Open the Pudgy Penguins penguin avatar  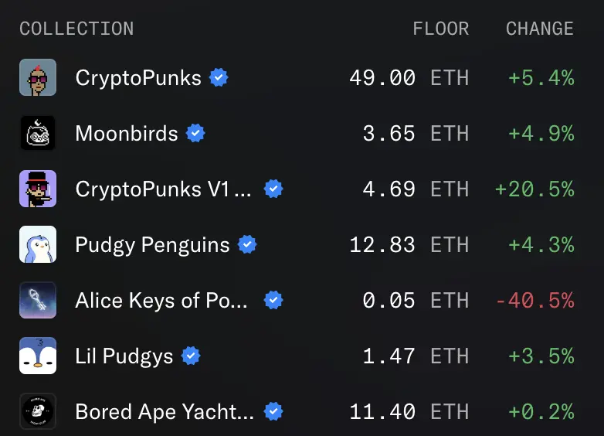click(38, 244)
